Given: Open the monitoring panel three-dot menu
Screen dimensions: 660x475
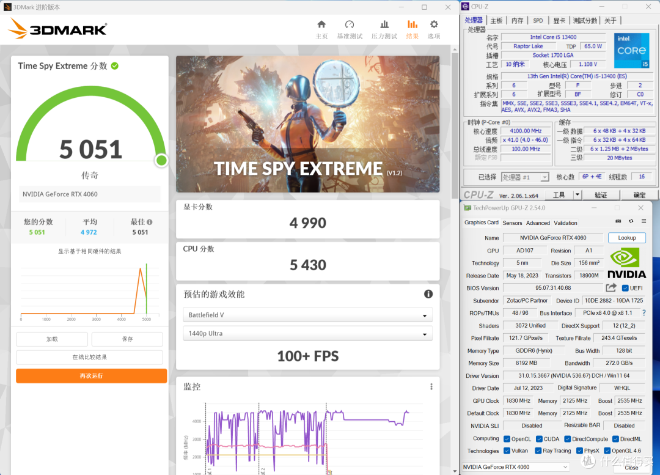Looking at the screenshot, I should coord(431,386).
